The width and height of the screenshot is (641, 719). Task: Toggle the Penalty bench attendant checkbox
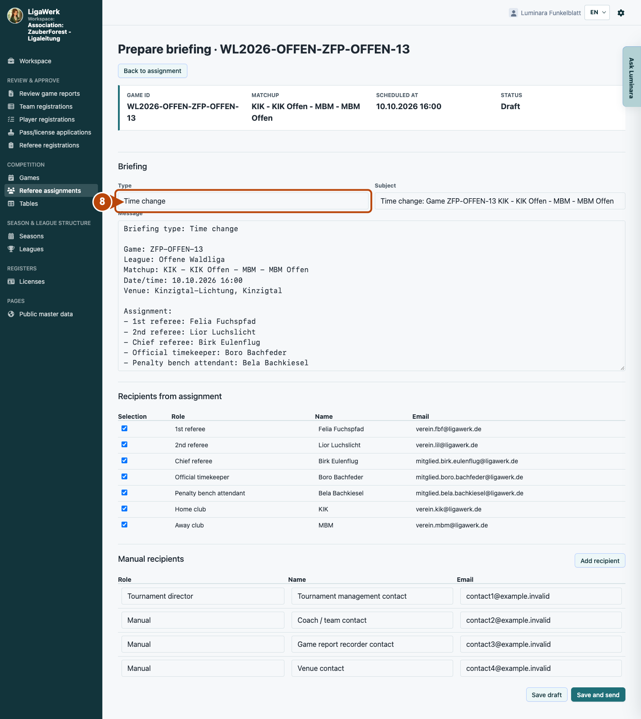(x=125, y=493)
